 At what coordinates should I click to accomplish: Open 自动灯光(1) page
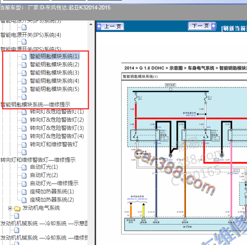pyautogui.click(x=44, y=167)
